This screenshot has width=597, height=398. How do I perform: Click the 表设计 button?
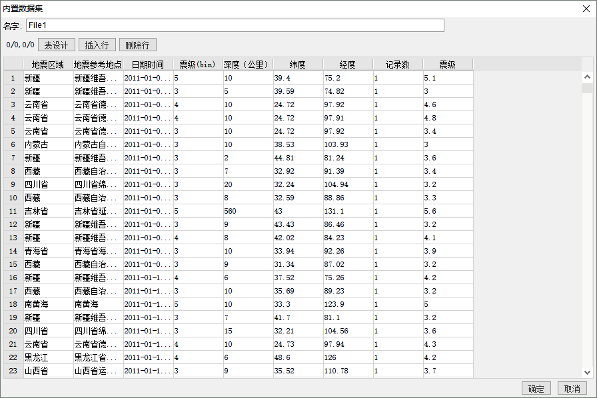[57, 45]
